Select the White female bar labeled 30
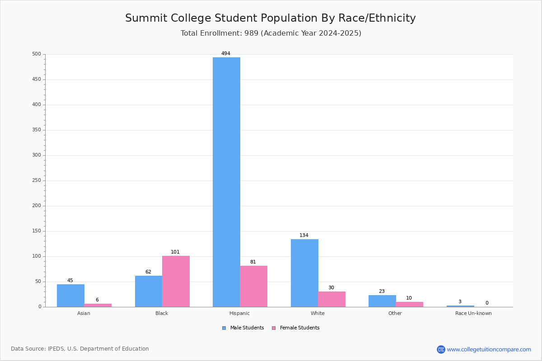This screenshot has width=542, height=361. point(332,299)
